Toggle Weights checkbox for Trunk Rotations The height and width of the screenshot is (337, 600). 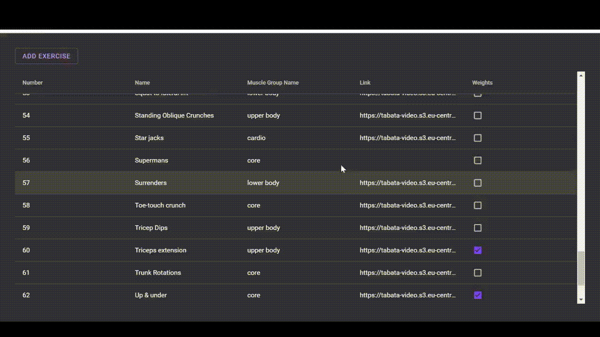click(x=478, y=273)
